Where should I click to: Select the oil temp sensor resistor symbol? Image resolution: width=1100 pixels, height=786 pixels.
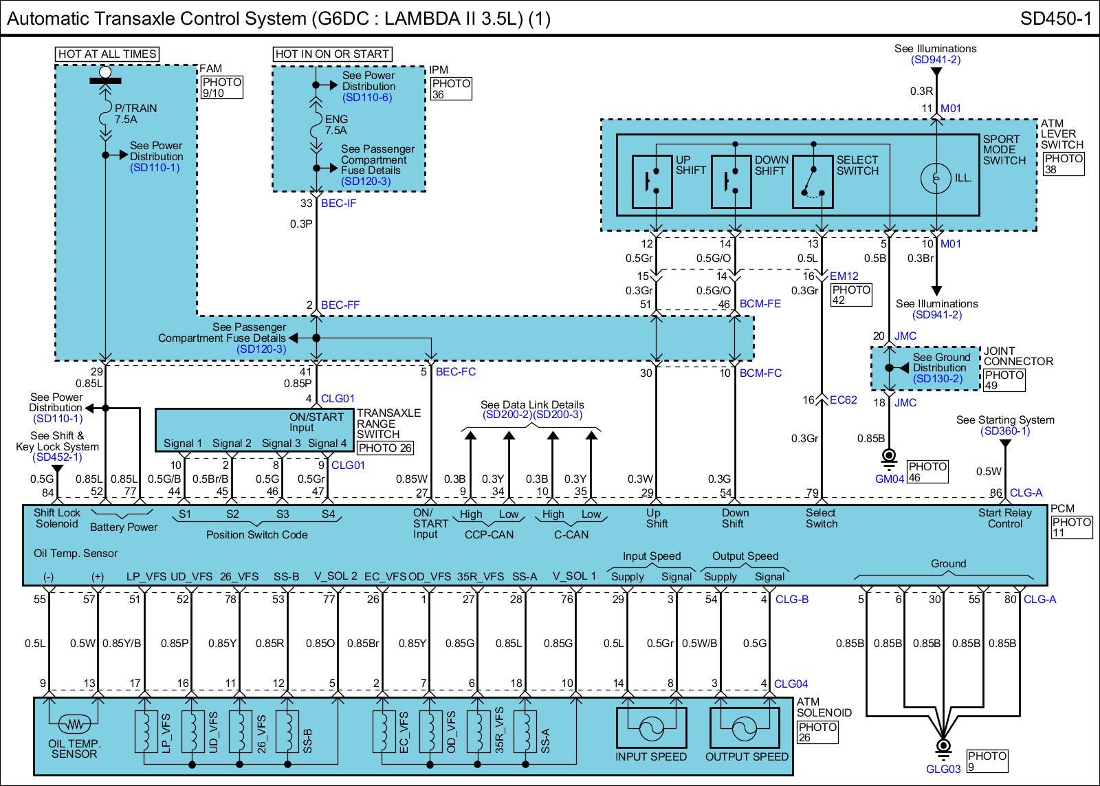tap(73, 723)
